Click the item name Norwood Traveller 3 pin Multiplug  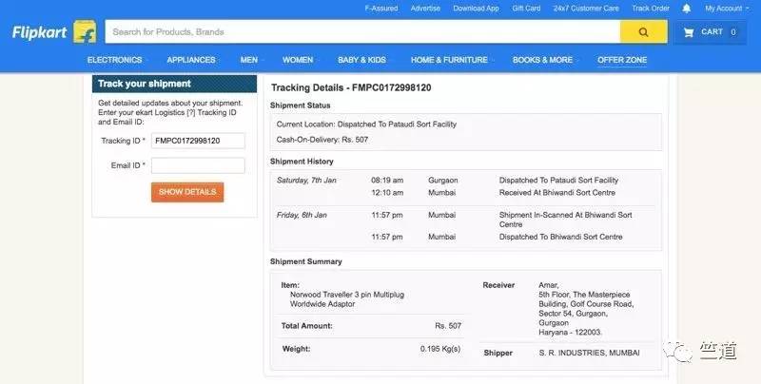coord(347,299)
